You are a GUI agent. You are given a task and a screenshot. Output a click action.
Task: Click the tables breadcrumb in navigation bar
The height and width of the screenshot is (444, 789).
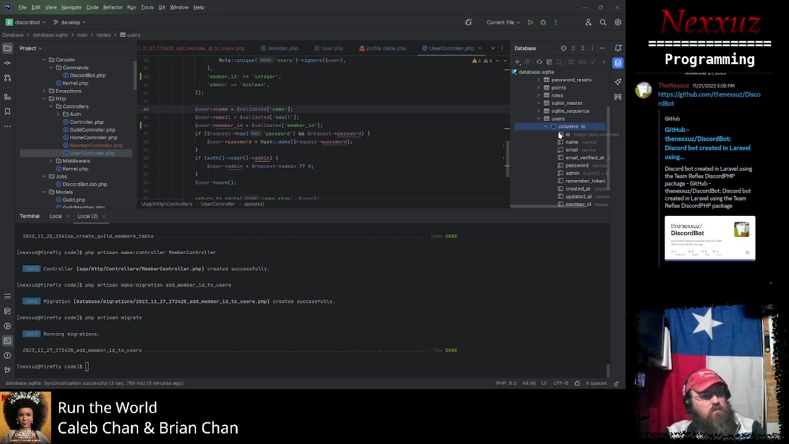coord(103,35)
